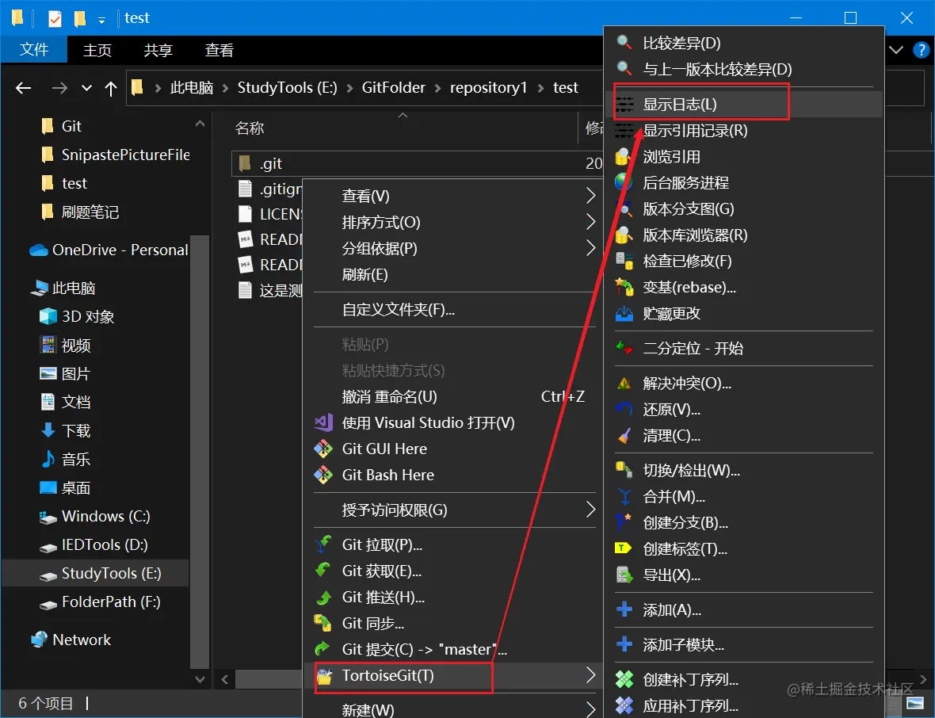
Task: Open the quick access toolbar dropdown arrow
Action: tap(102, 21)
